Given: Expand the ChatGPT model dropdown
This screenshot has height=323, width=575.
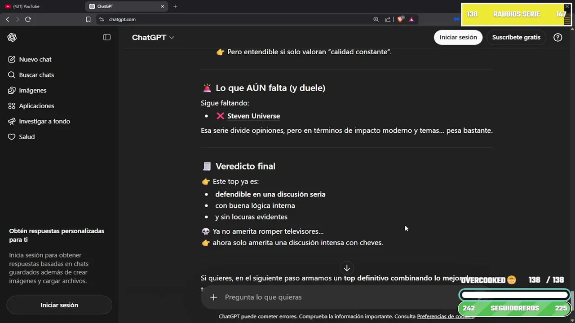Looking at the screenshot, I should click(153, 38).
